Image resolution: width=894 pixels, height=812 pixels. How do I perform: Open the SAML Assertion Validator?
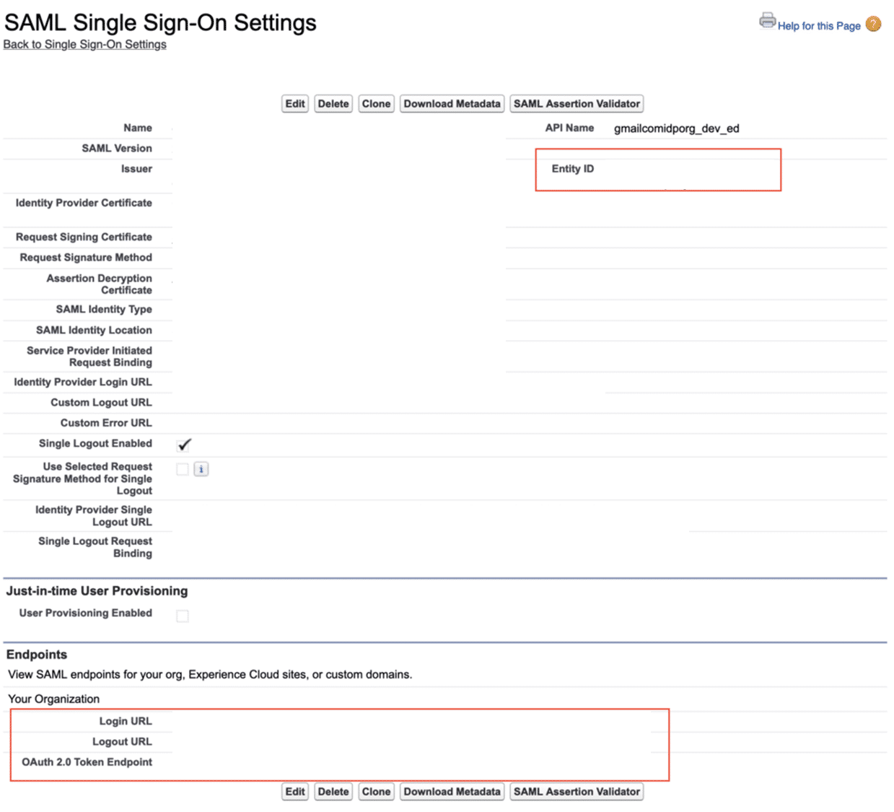(576, 103)
